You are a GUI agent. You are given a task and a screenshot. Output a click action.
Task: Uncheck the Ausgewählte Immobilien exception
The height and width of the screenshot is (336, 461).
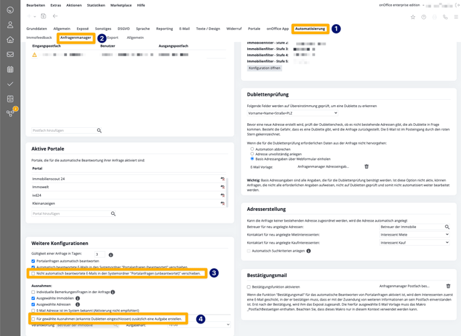(x=34, y=298)
